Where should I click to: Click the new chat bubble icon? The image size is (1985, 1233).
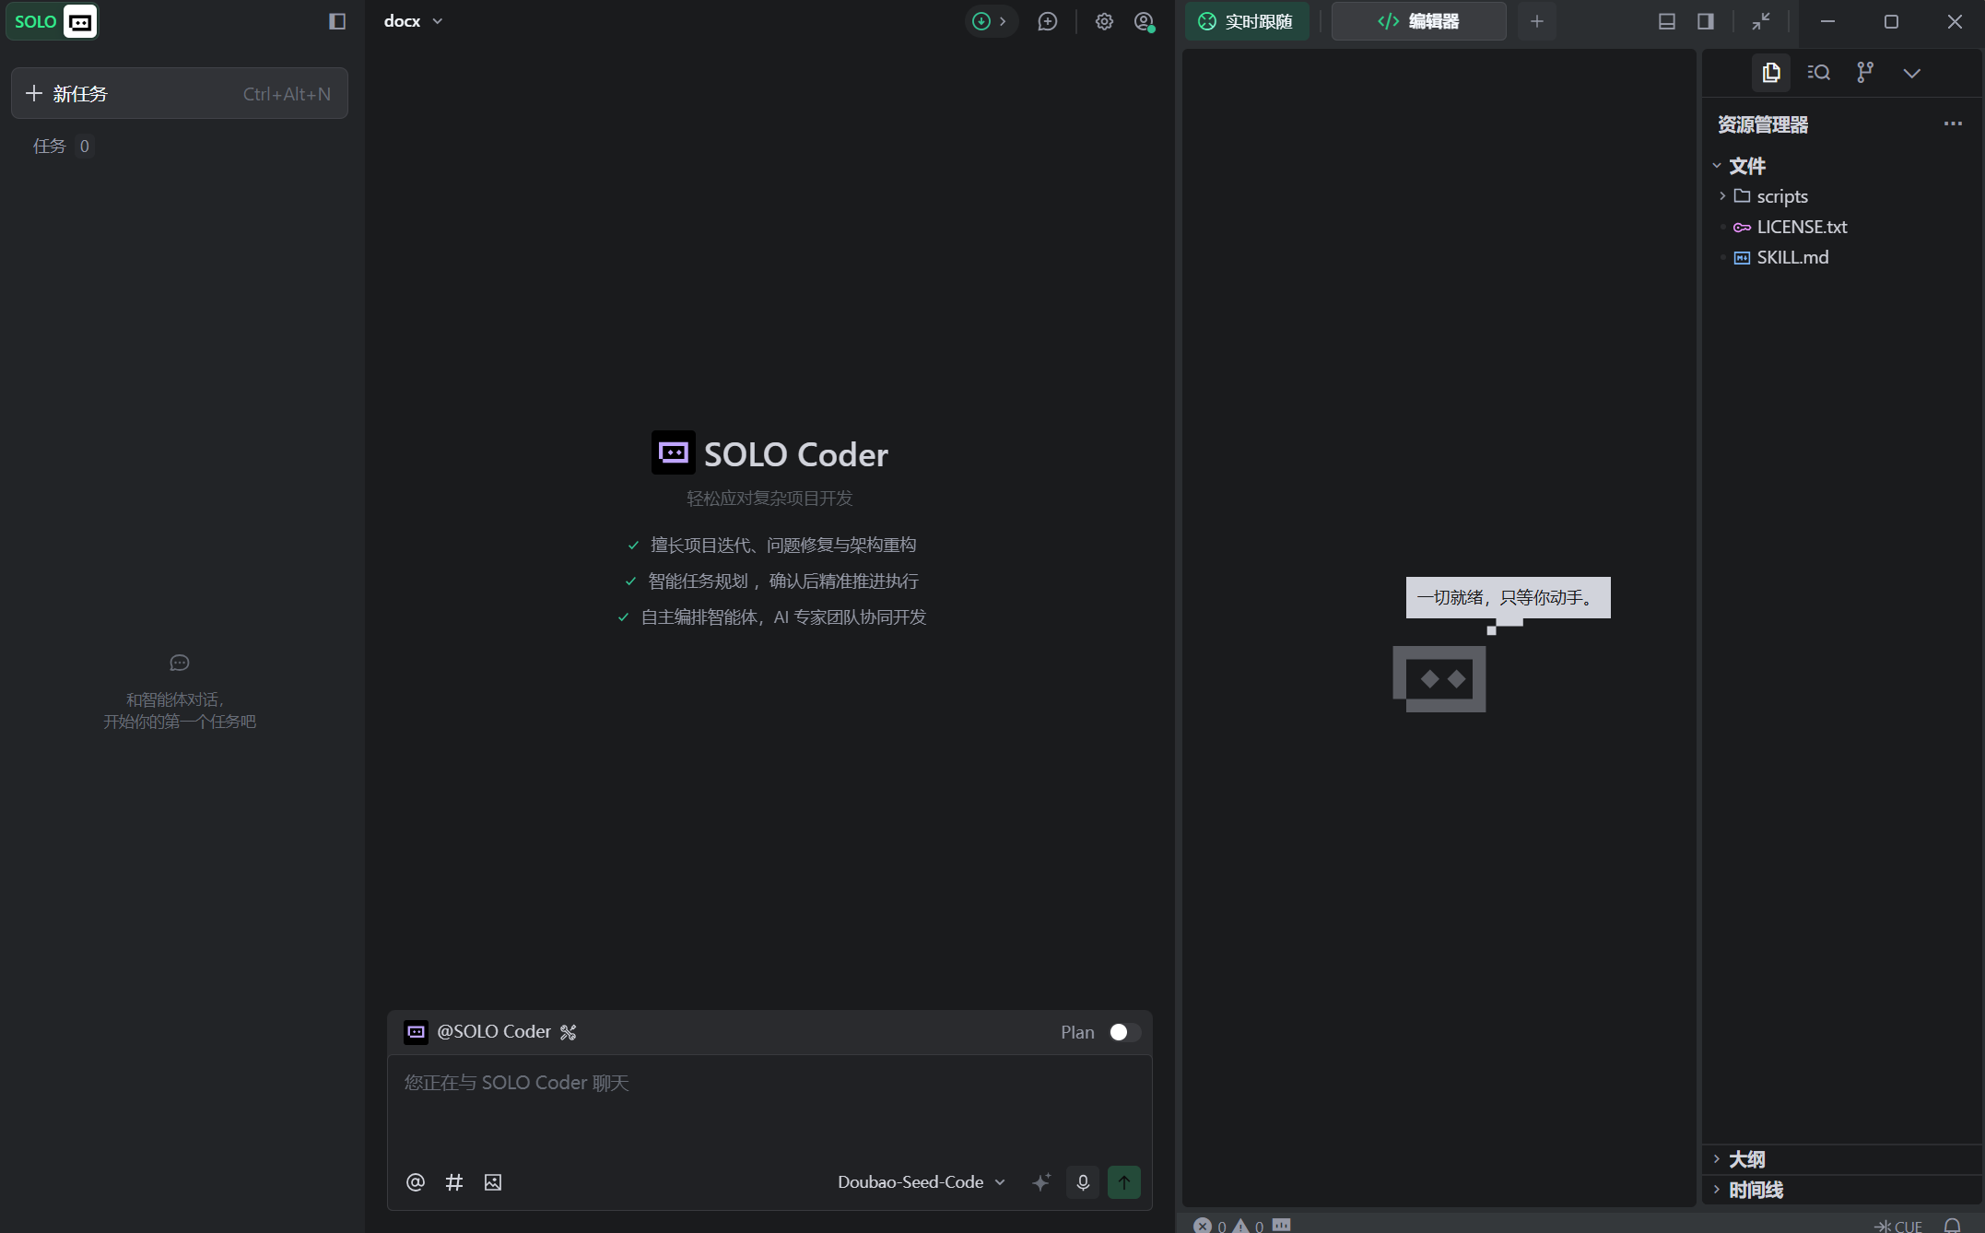click(x=1048, y=21)
